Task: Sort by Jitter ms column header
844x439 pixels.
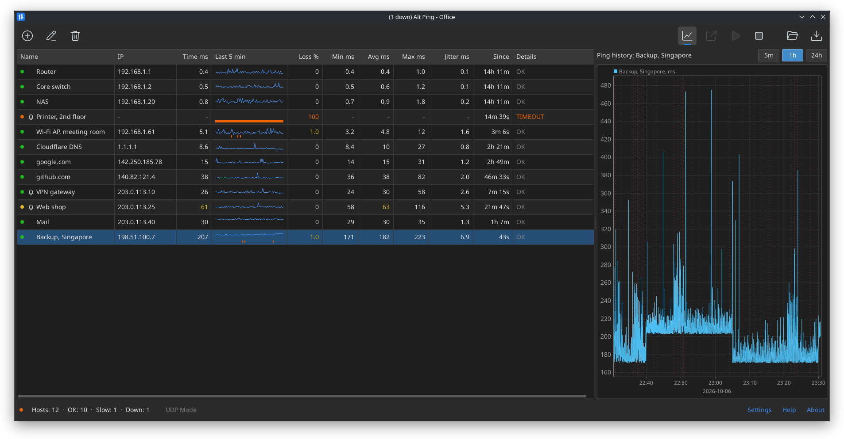Action: (x=451, y=57)
